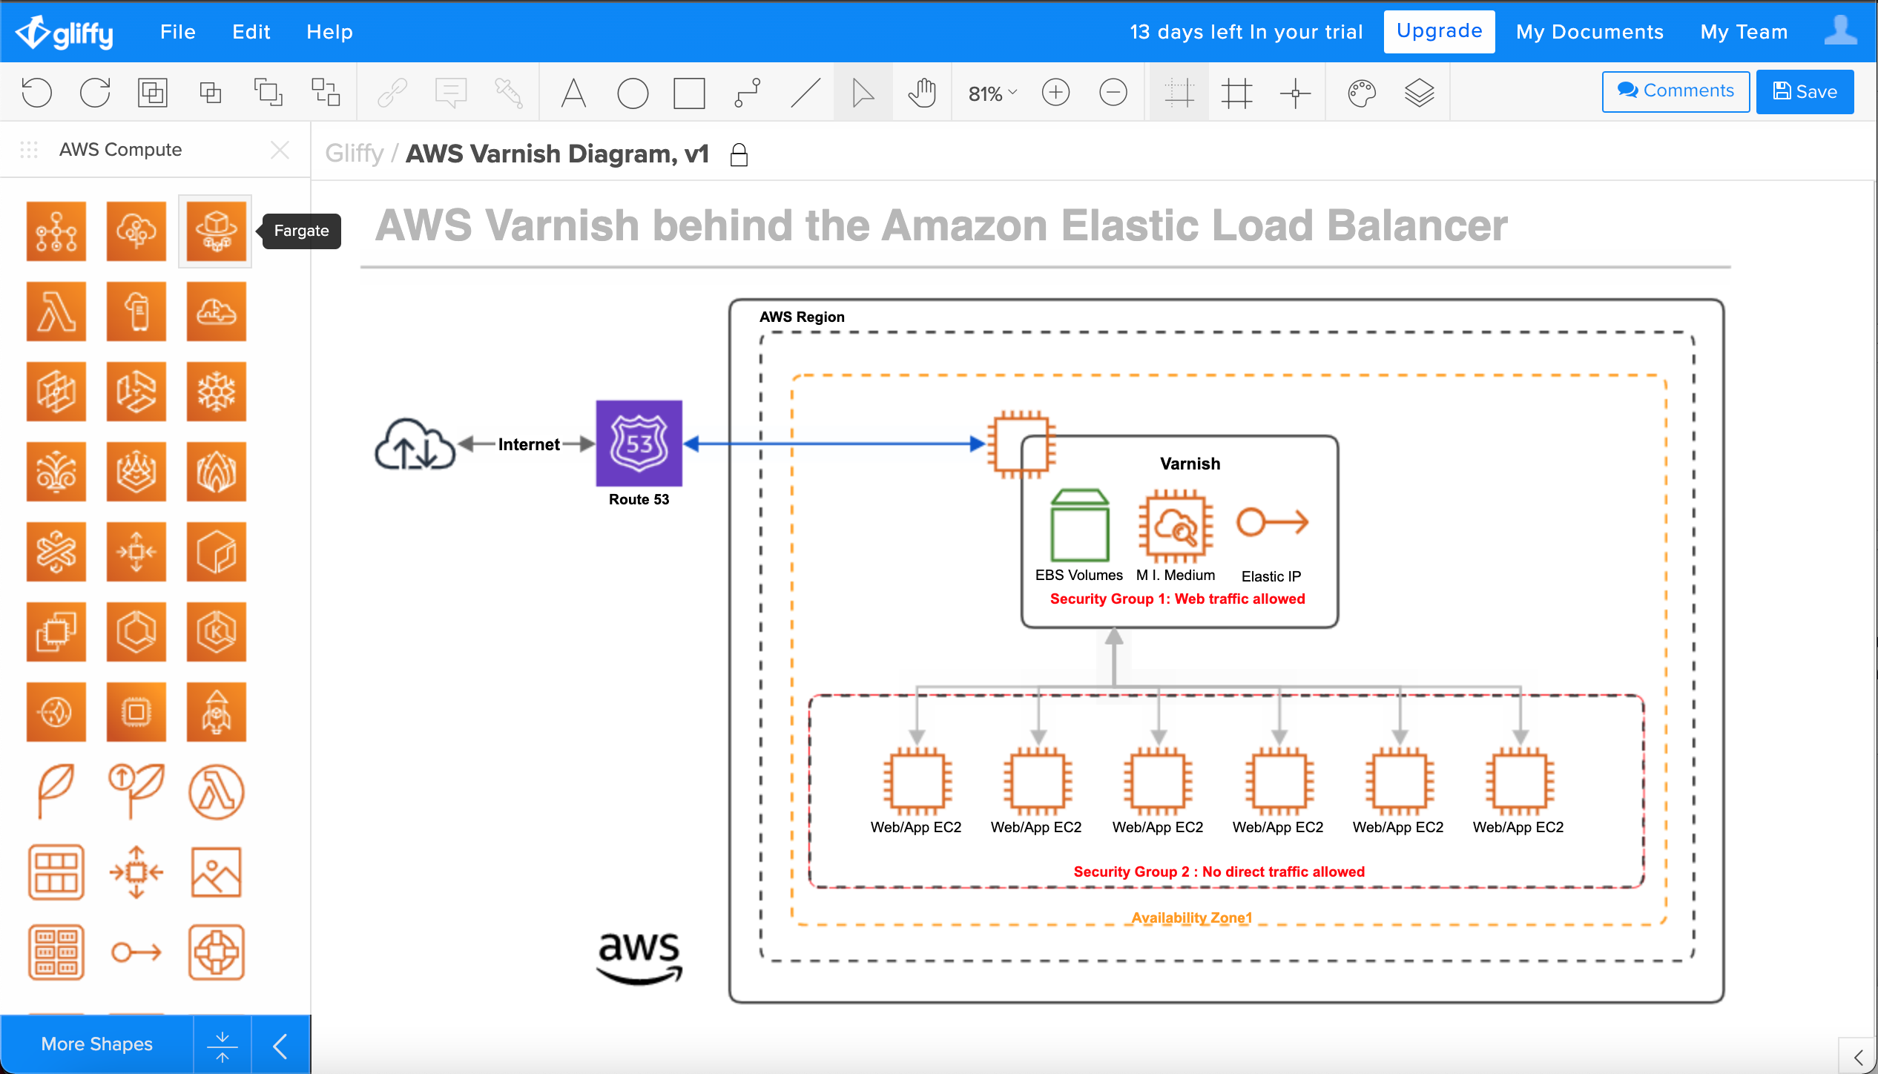Close the AWS Compute shape panel
This screenshot has width=1878, height=1074.
(x=280, y=150)
